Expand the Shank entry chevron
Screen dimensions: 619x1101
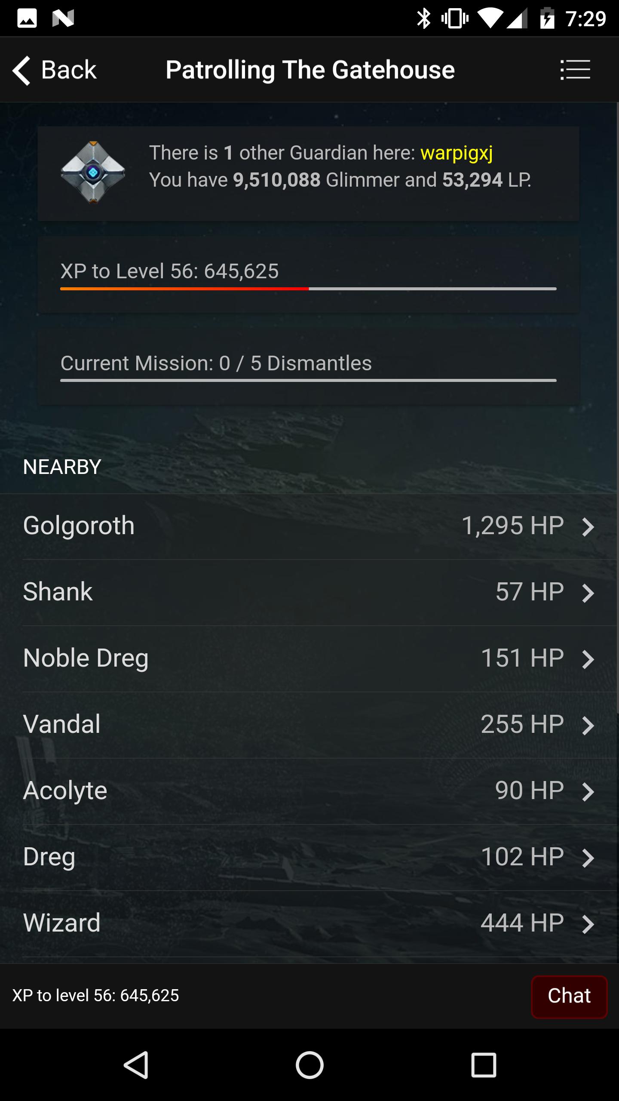pyautogui.click(x=589, y=591)
